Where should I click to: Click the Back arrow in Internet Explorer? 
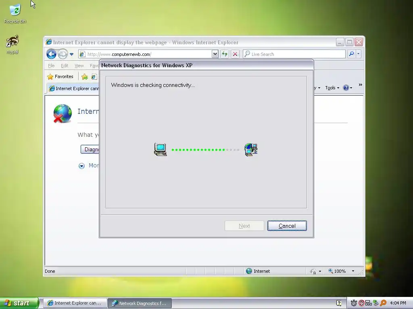[x=51, y=54]
